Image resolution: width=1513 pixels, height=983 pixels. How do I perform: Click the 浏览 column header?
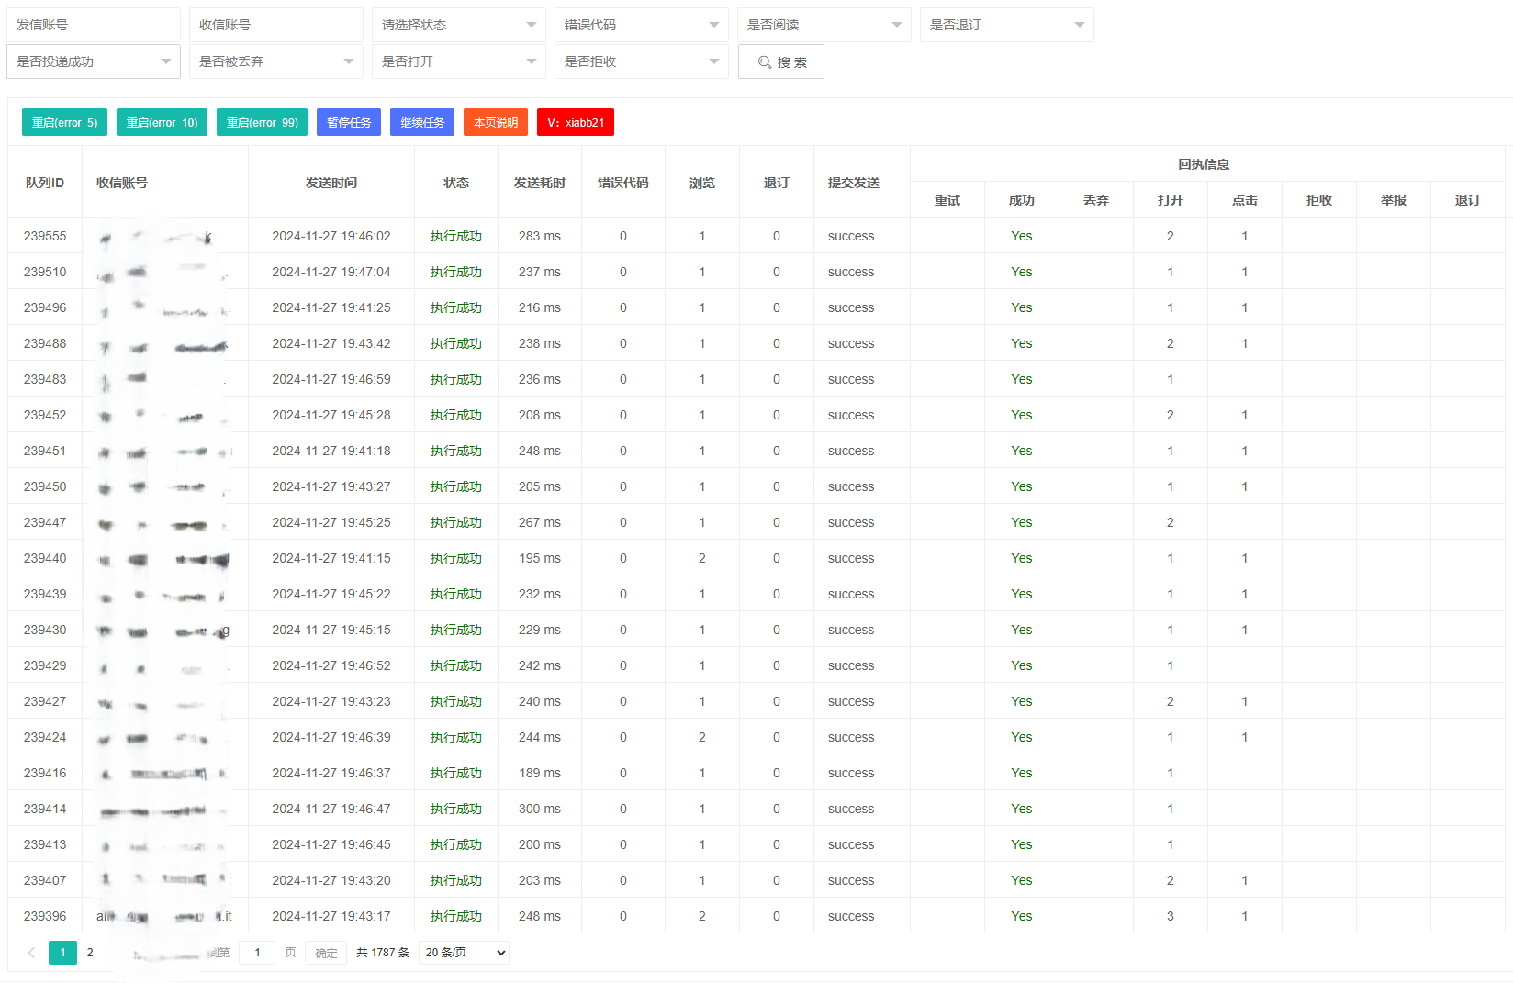click(702, 183)
